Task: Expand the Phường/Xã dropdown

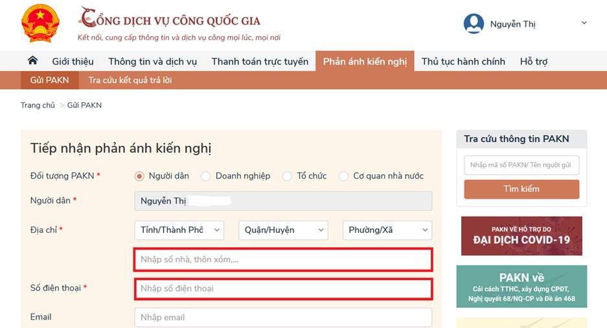Action: point(387,230)
